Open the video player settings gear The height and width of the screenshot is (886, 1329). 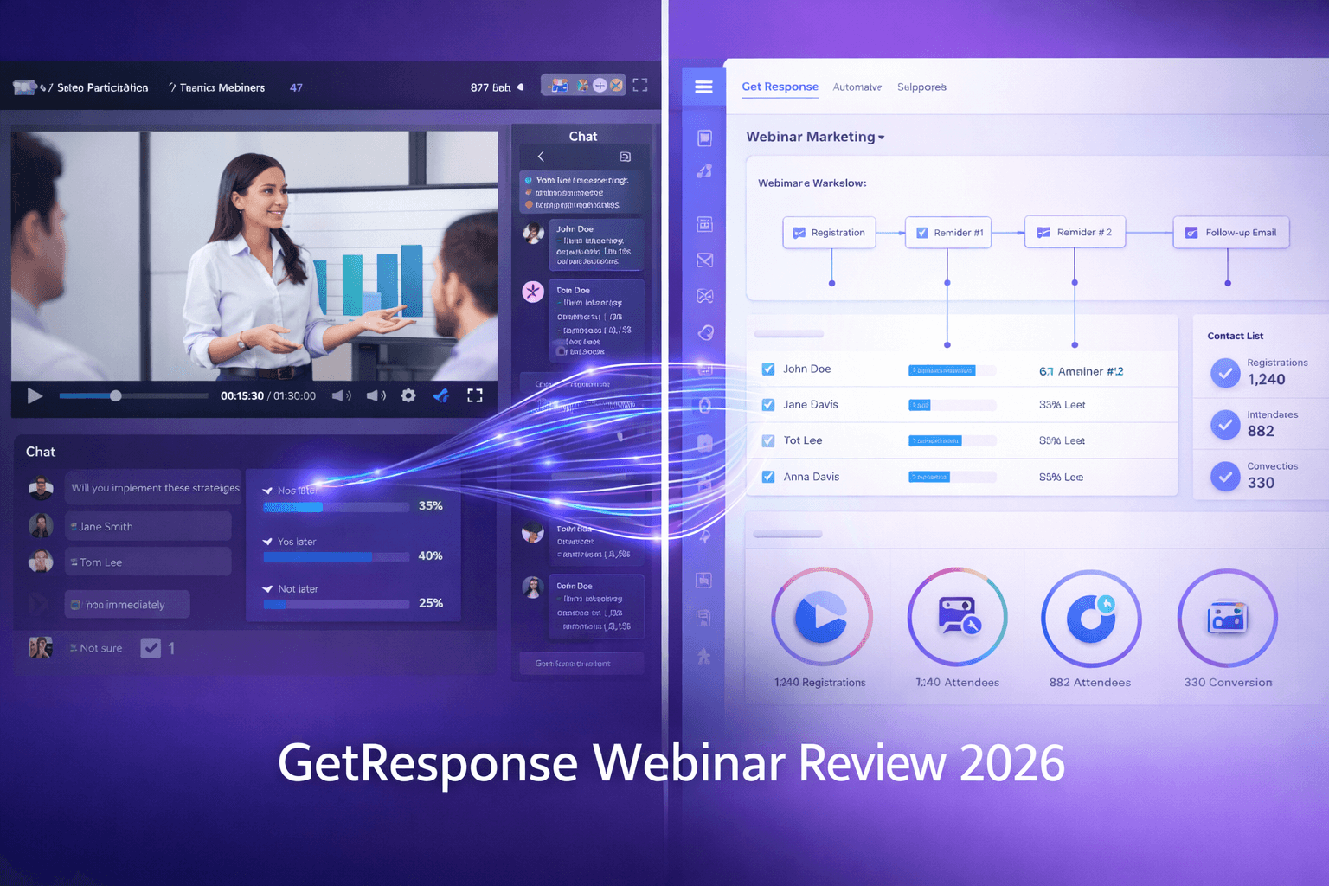[408, 395]
